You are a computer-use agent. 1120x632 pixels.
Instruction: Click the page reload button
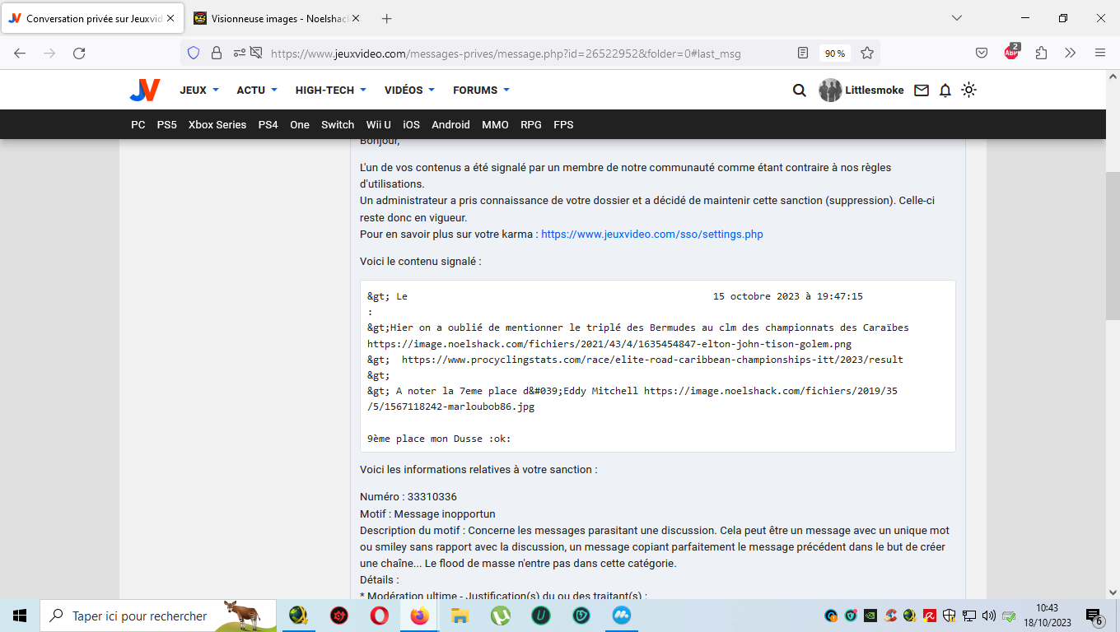(x=79, y=53)
